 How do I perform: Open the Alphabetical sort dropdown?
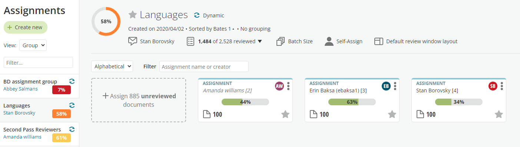[112, 66]
